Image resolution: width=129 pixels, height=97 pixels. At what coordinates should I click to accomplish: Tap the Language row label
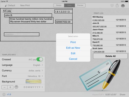[x=7, y=65]
